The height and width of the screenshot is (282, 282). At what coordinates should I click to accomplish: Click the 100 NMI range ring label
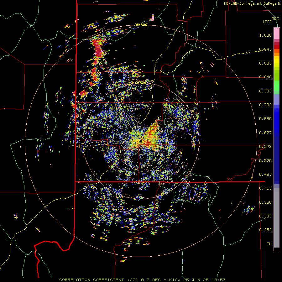point(141,25)
